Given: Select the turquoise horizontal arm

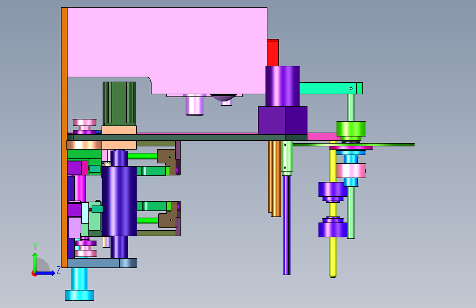Looking at the screenshot, I should (x=331, y=88).
